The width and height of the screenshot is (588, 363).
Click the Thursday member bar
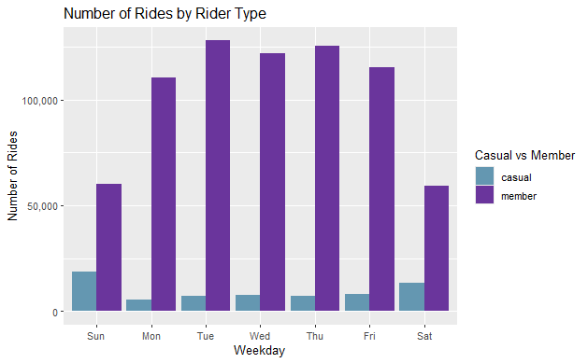(x=327, y=178)
